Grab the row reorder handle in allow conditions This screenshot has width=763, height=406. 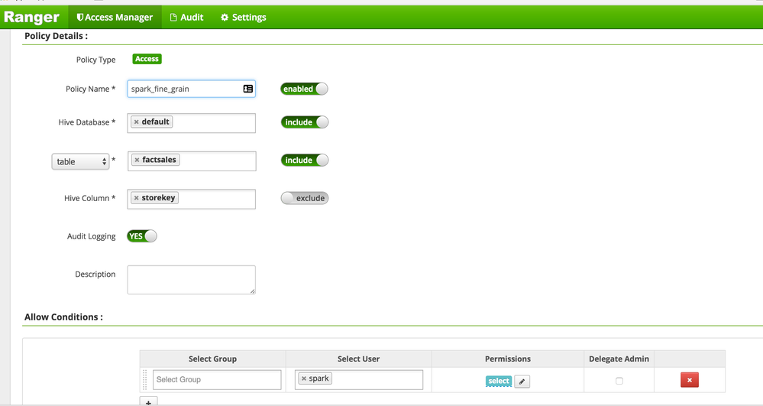tap(144, 380)
